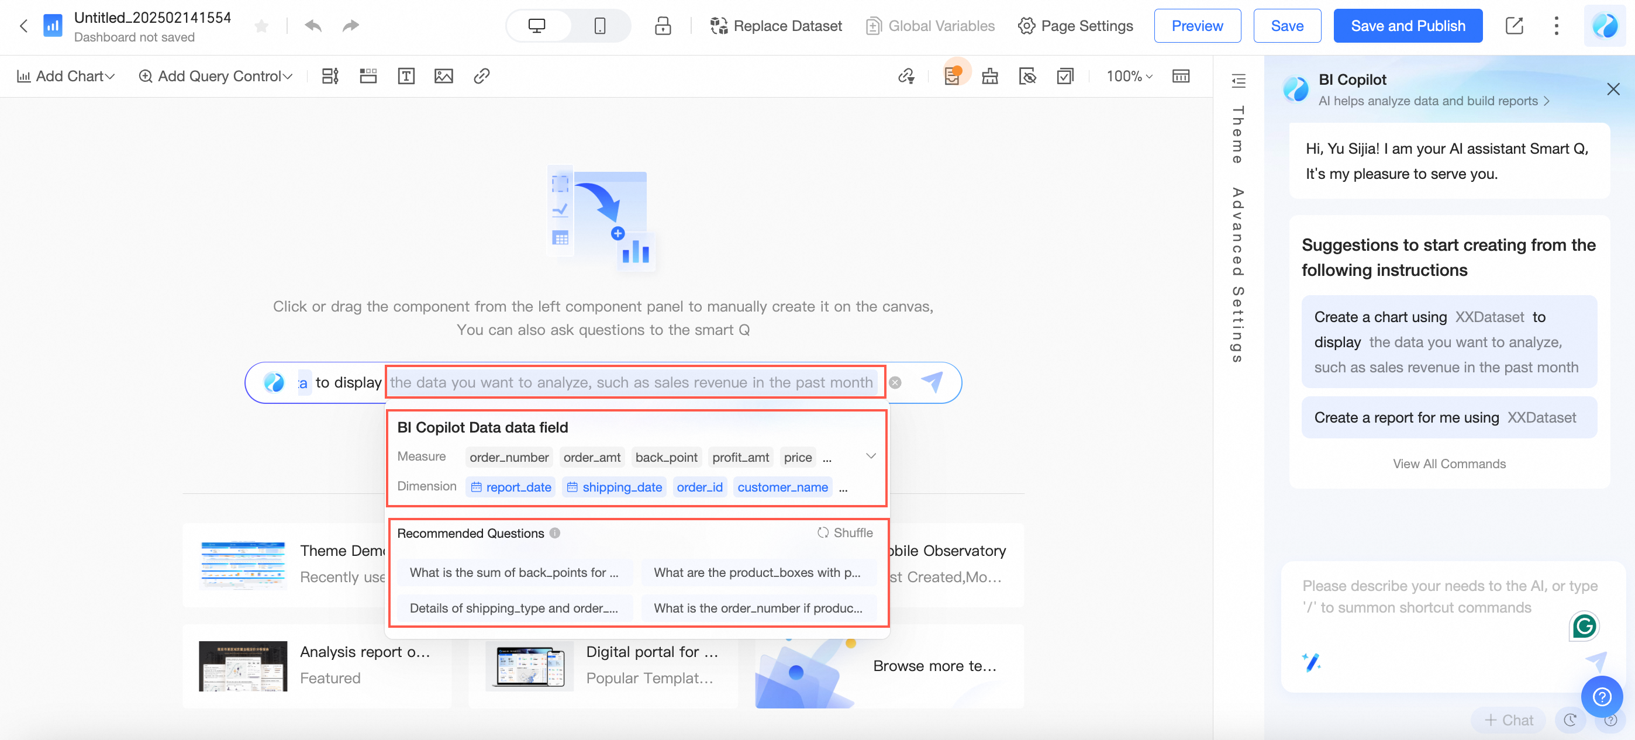Click View All Commands link
The image size is (1635, 740).
tap(1448, 464)
